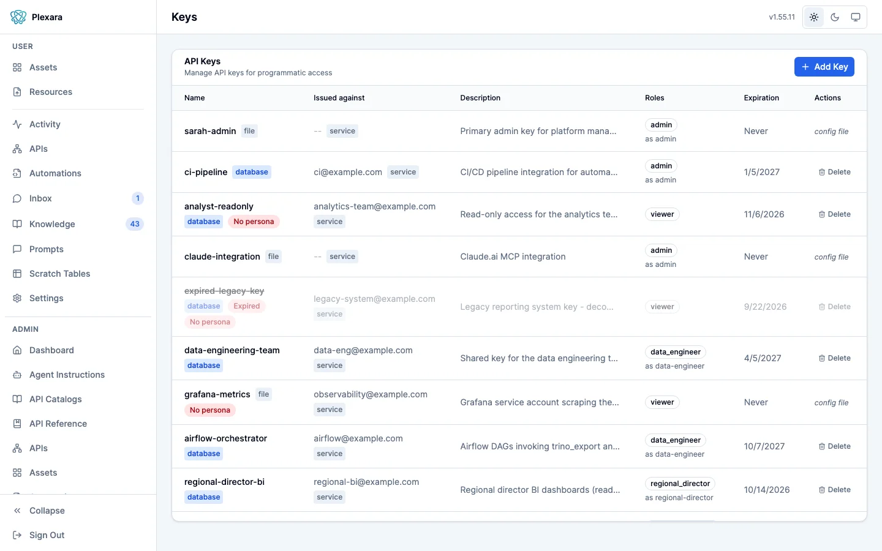Click the Agent Instructions bot icon
Screen dimensions: 882x551
(17, 375)
